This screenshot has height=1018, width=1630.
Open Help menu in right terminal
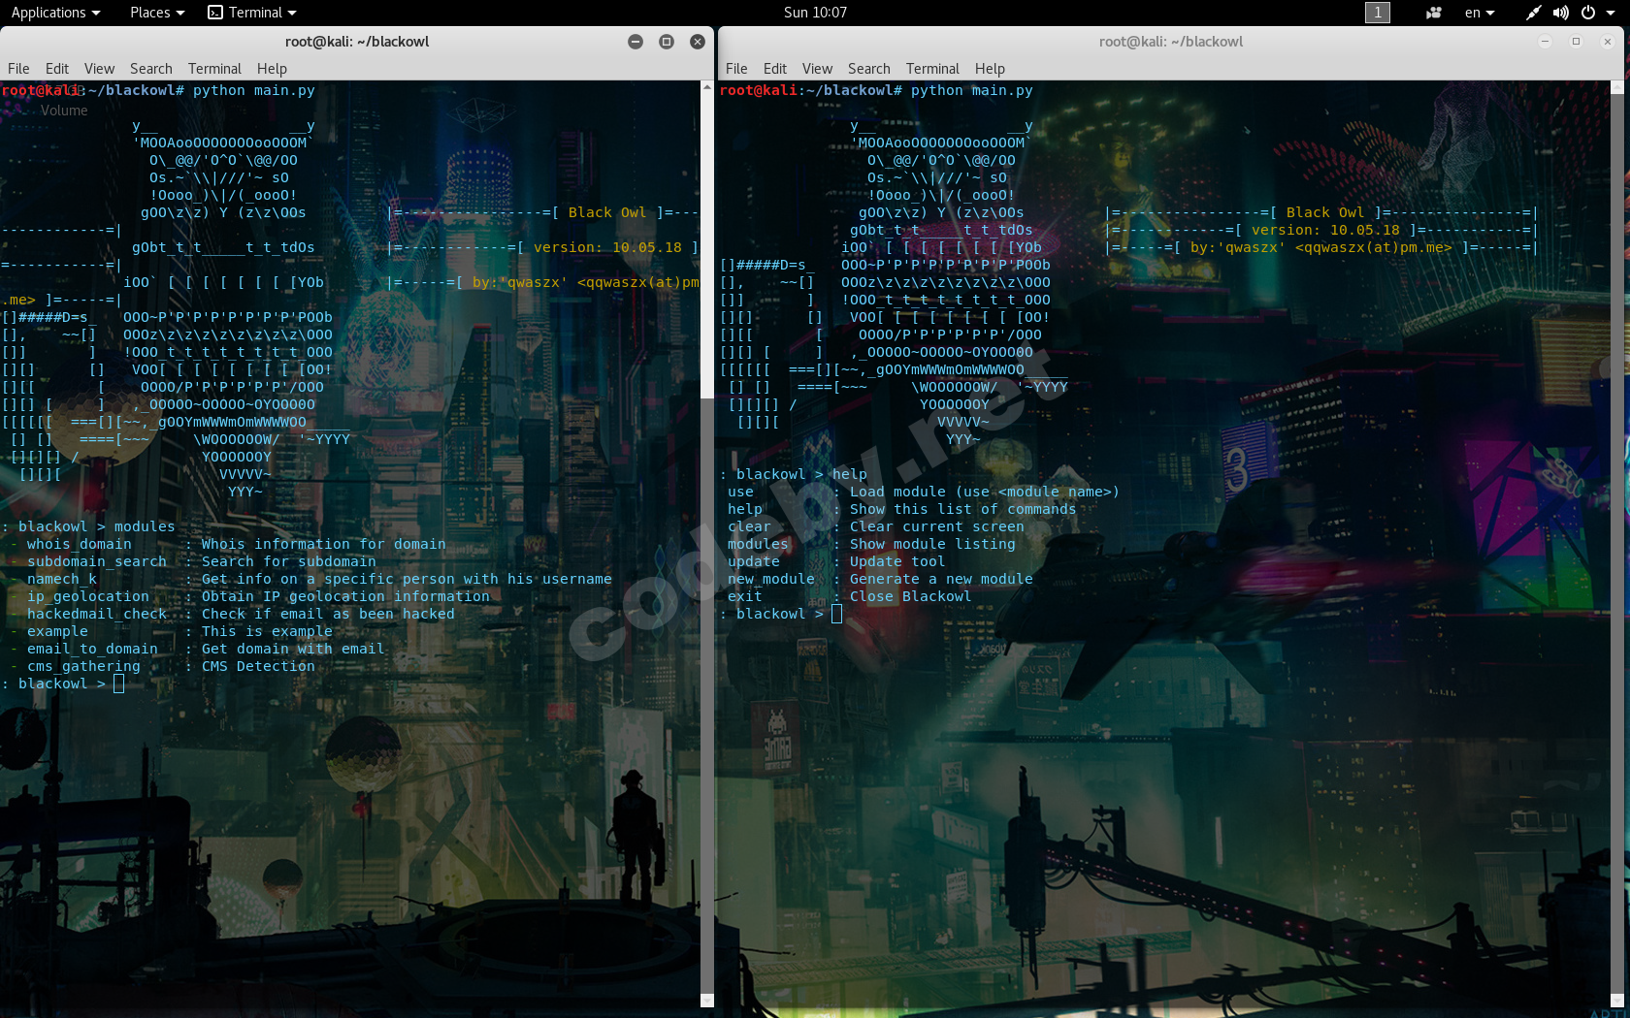tap(990, 69)
